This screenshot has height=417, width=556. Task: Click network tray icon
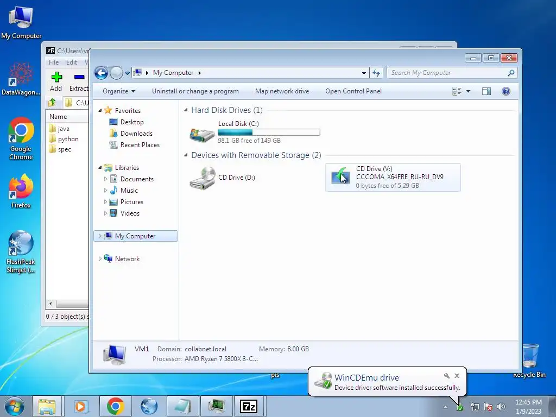pos(475,407)
